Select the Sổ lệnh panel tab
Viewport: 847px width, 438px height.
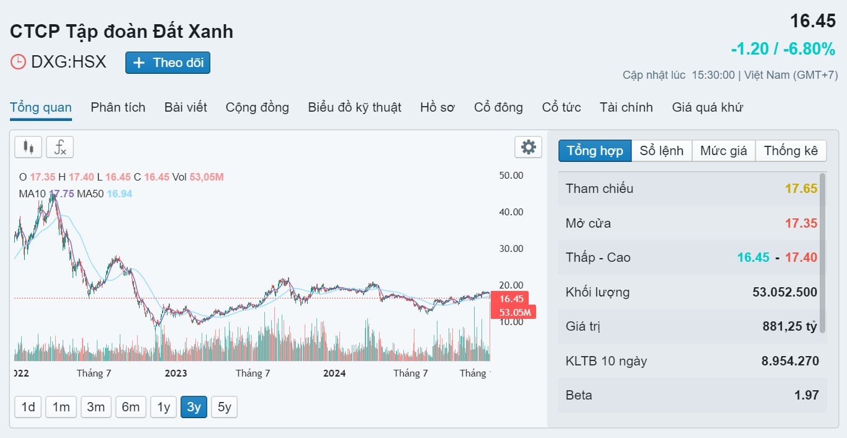point(661,151)
